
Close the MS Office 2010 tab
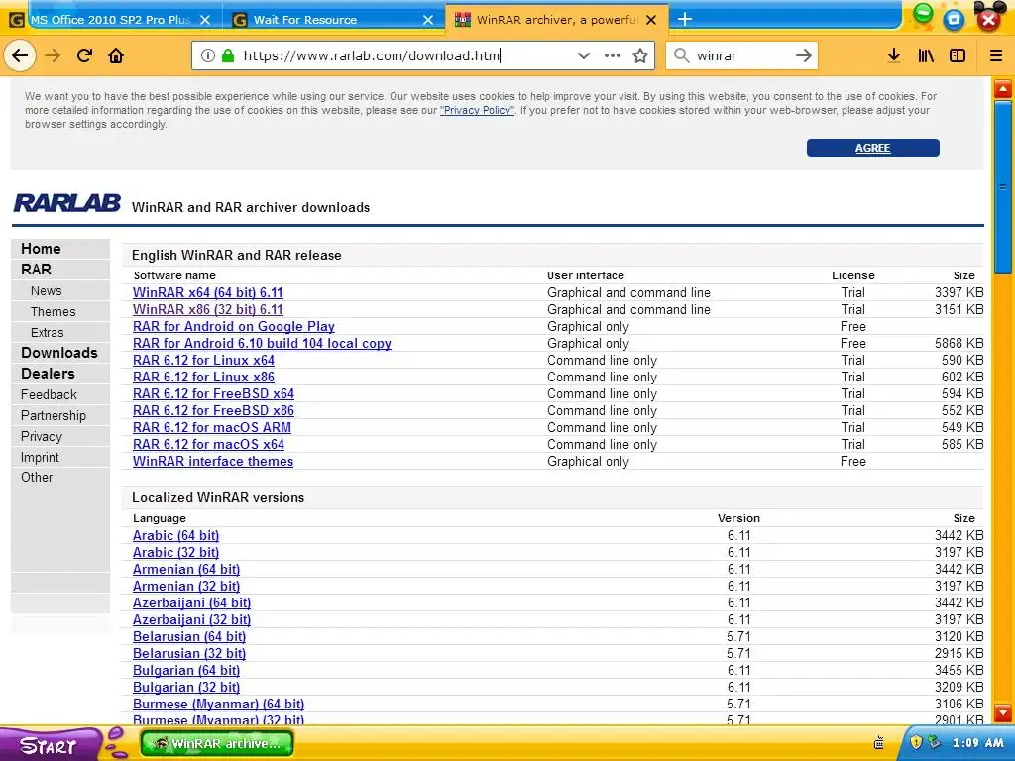pos(205,20)
